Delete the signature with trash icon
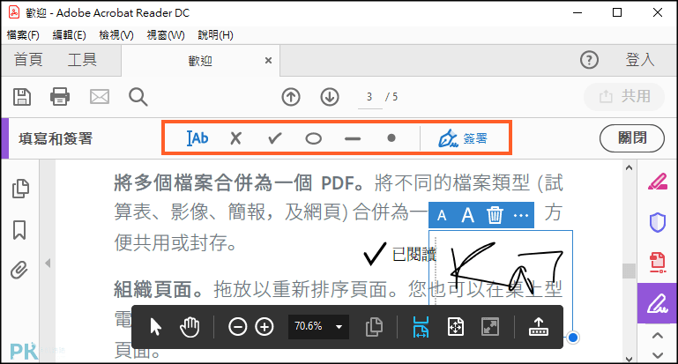The height and width of the screenshot is (364, 678). (x=495, y=215)
